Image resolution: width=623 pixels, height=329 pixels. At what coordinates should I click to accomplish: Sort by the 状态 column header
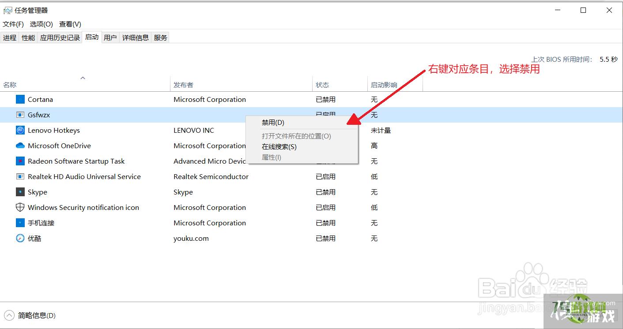click(x=340, y=84)
